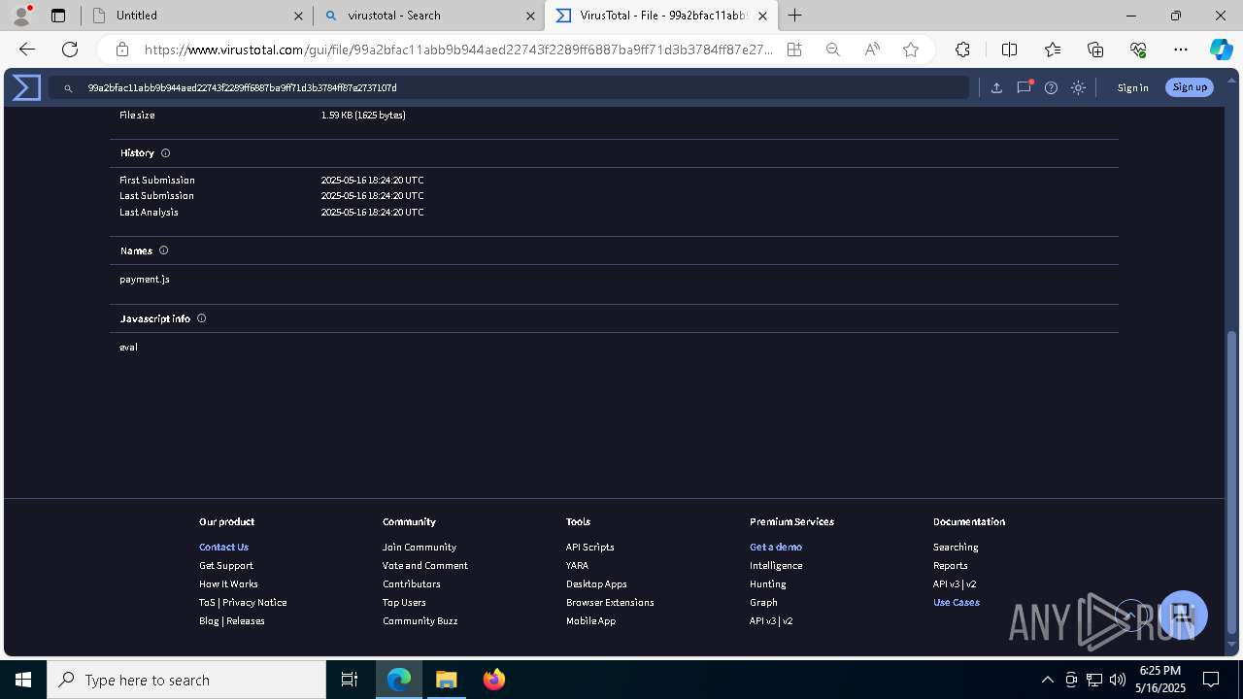The image size is (1243, 699).
Task: Click the Javascript info help icon
Action: click(x=202, y=318)
